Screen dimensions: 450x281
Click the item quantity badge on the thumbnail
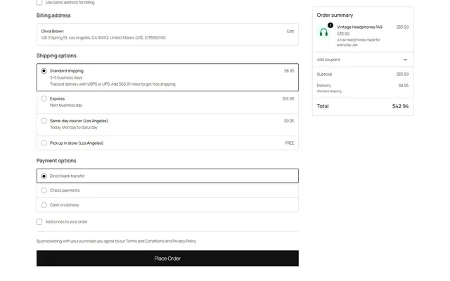coord(330,25)
